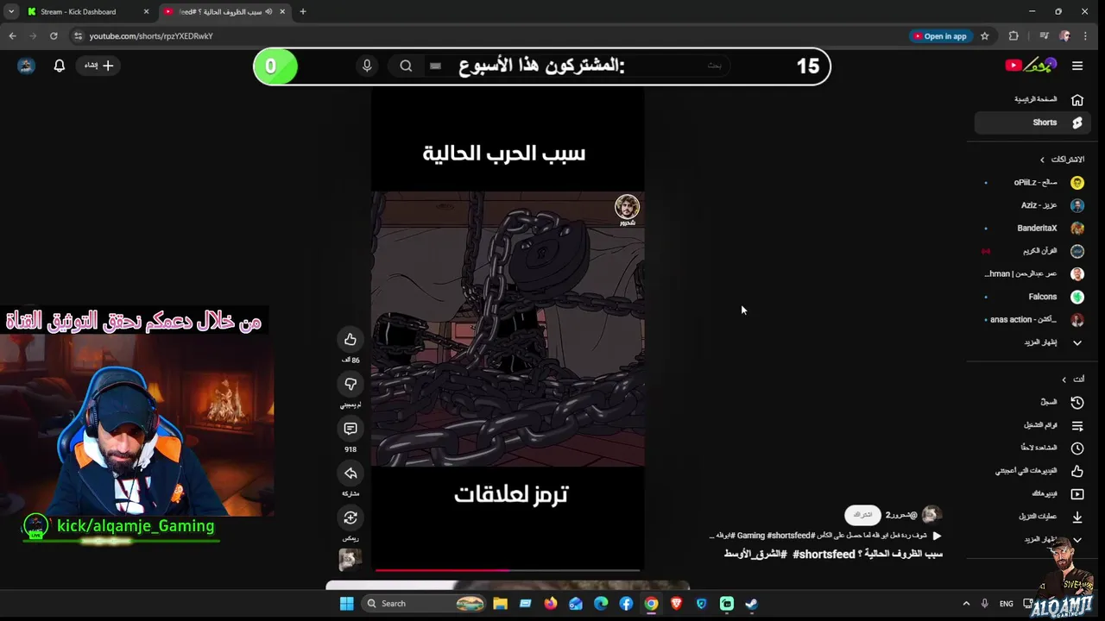Click the Short's progress bar
Screen dimensions: 1105x621
[508, 570]
